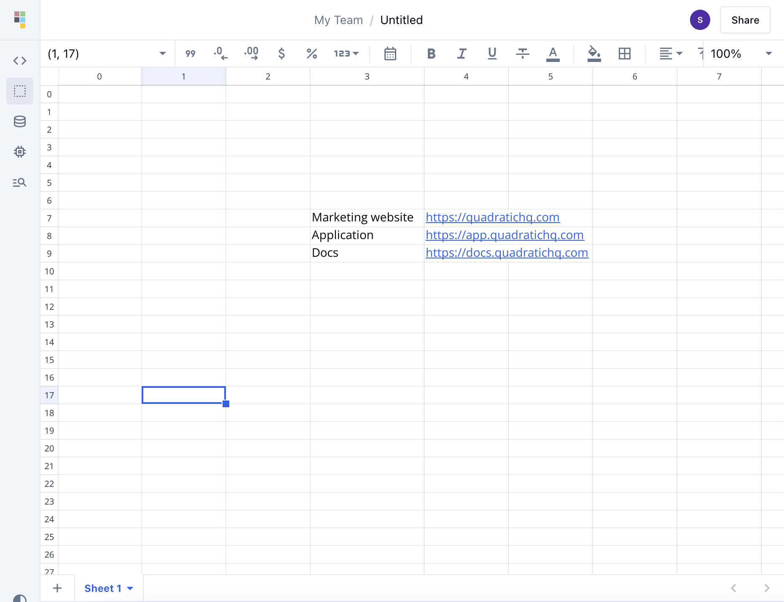Select column header 1
Screen dimensions: 784x602
point(184,76)
